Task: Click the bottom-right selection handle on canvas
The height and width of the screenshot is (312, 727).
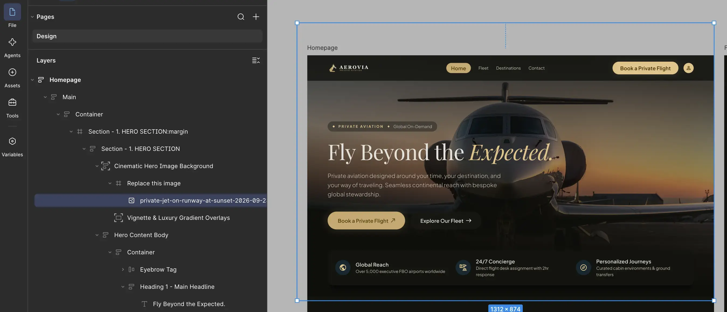Action: (714, 301)
